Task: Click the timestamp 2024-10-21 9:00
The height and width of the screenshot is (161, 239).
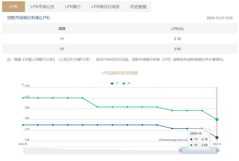Action: 220,18
